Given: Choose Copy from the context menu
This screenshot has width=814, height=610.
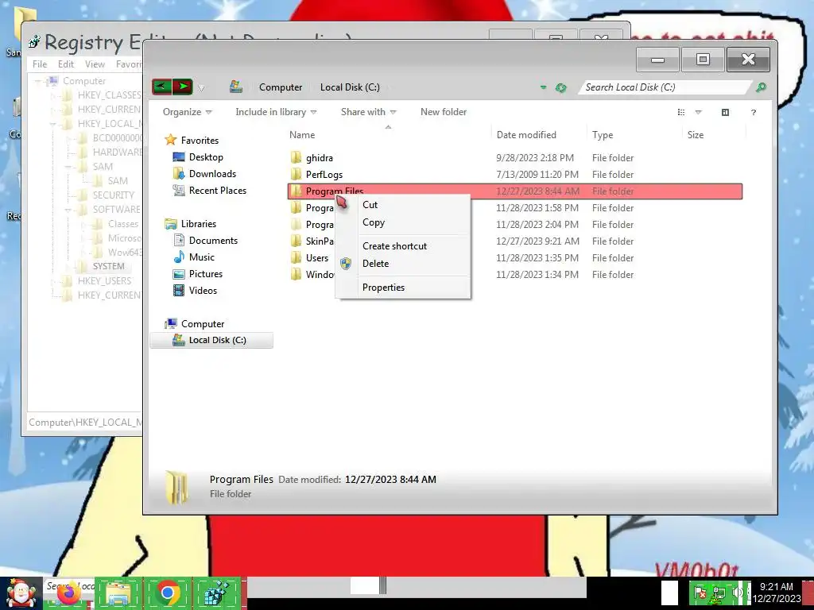Looking at the screenshot, I should click(374, 222).
